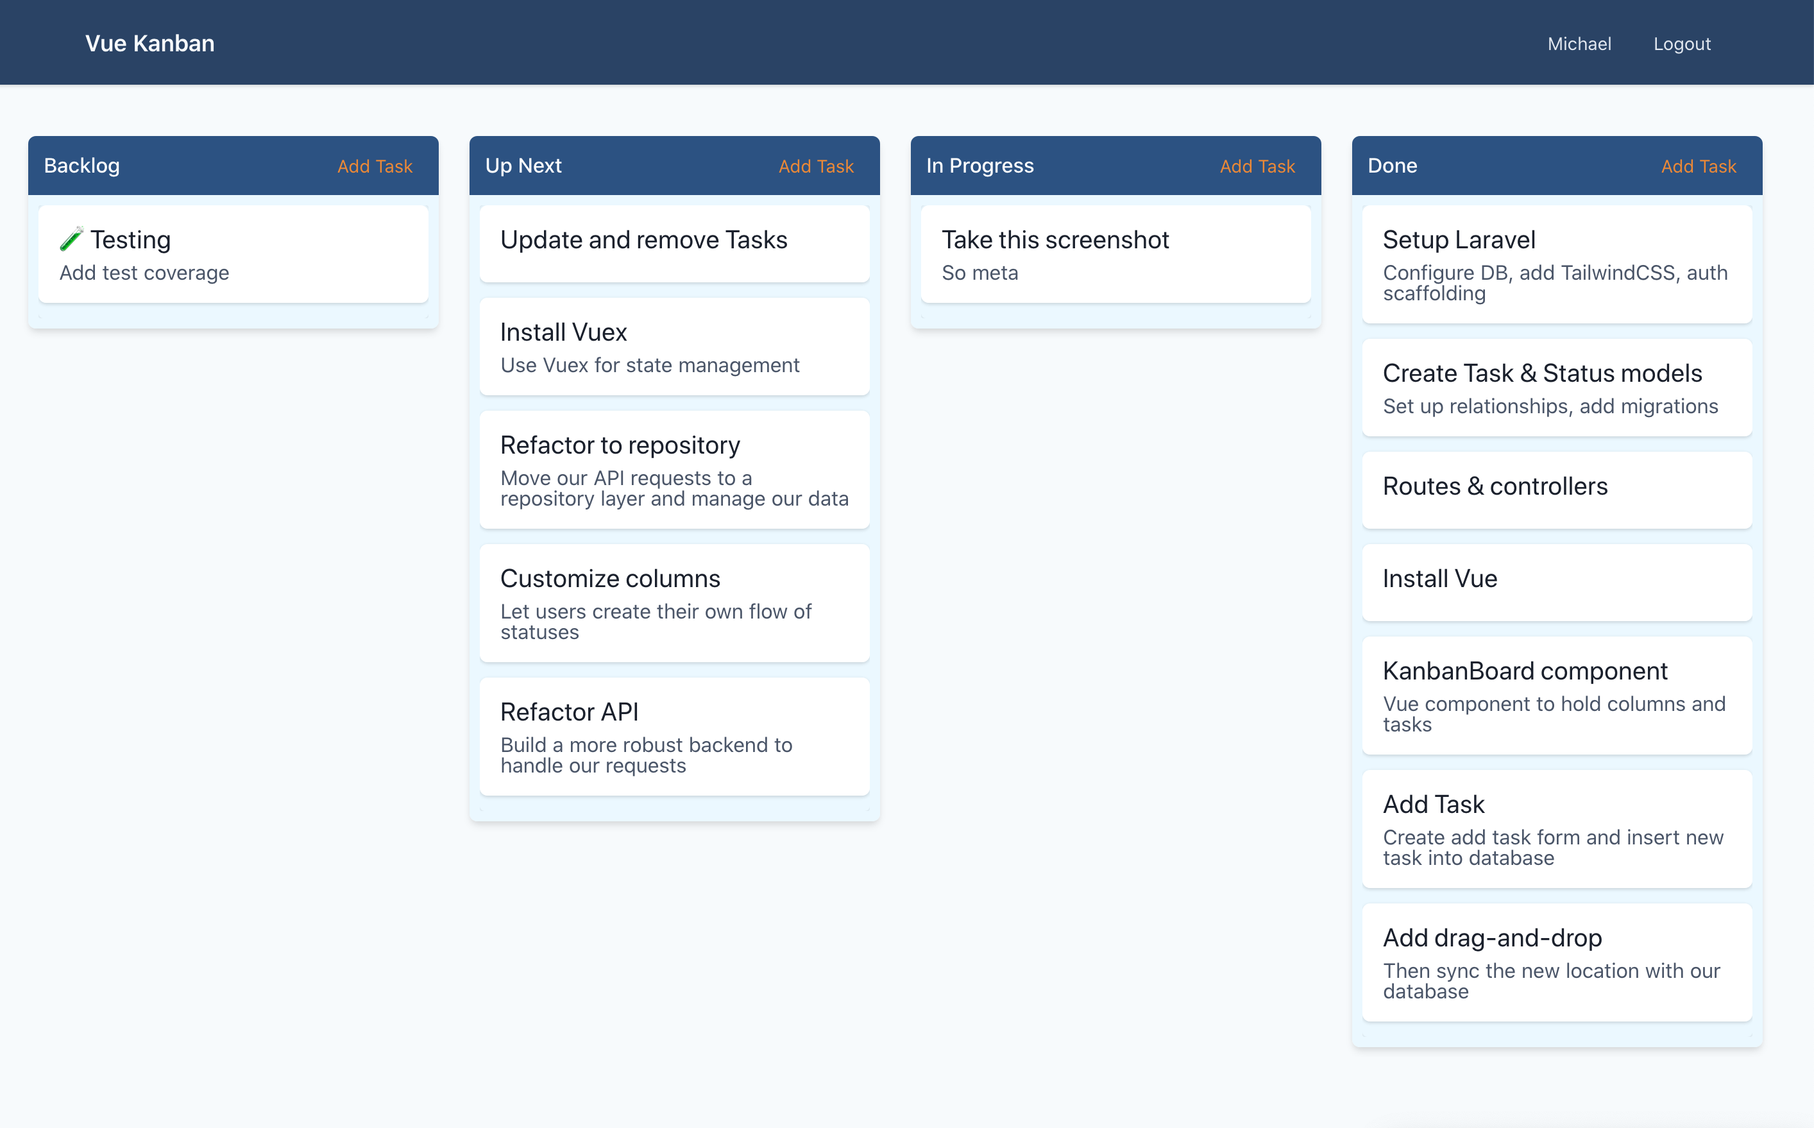The image size is (1814, 1128).
Task: Open the 'Update and remove Tasks' card
Action: 674,241
